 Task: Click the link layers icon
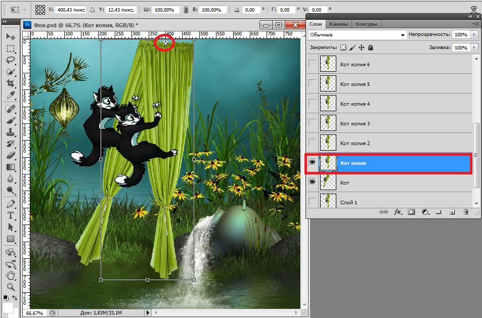383,212
